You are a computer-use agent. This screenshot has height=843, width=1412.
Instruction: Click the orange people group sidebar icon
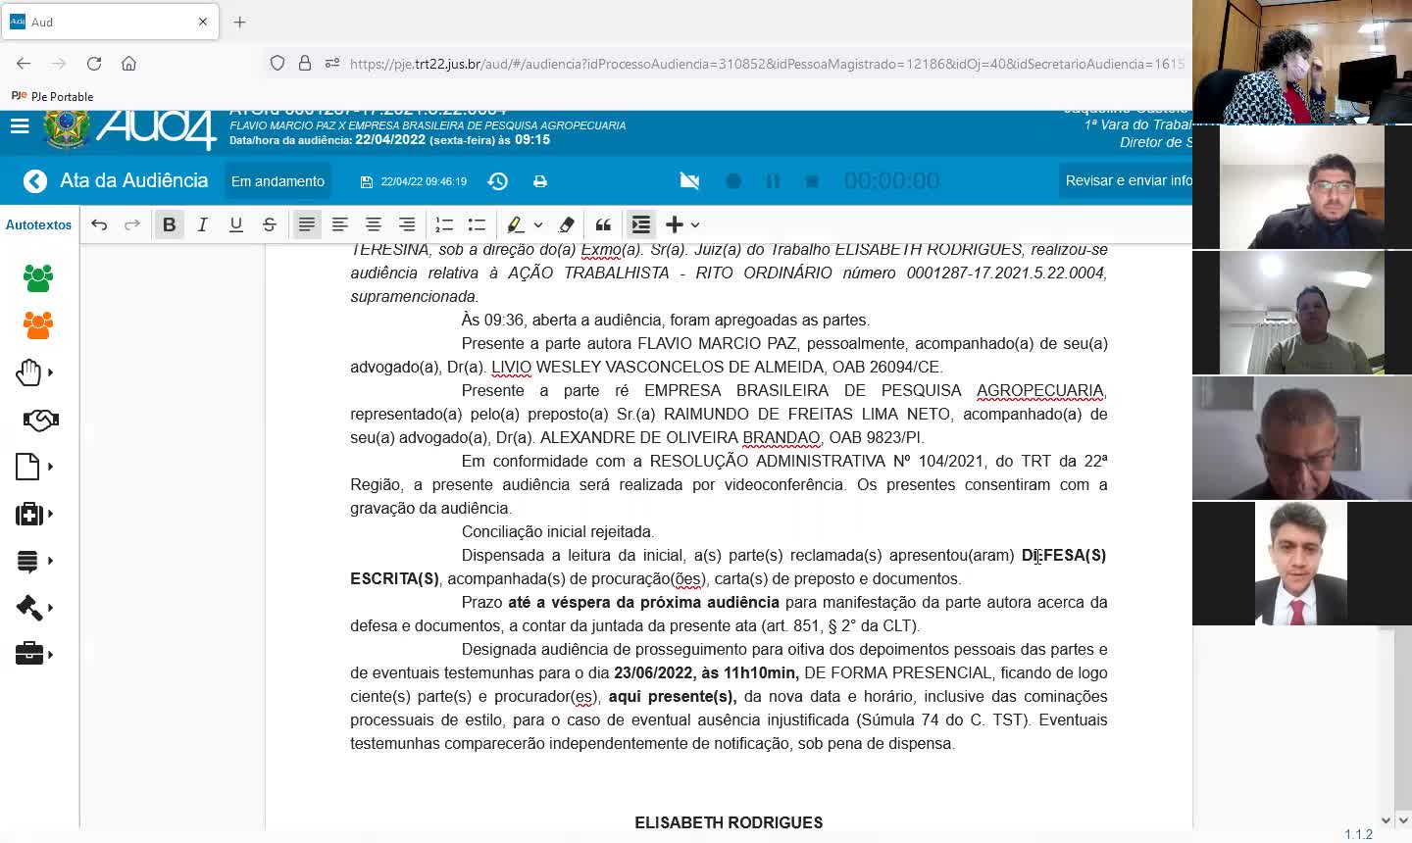coord(38,325)
